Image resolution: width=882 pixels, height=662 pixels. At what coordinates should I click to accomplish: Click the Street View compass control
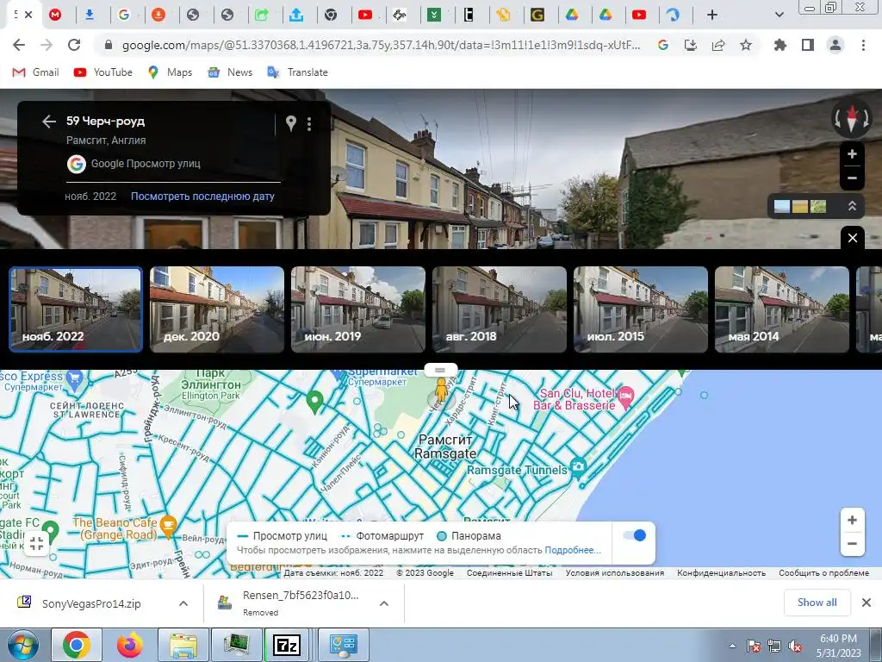(x=852, y=118)
